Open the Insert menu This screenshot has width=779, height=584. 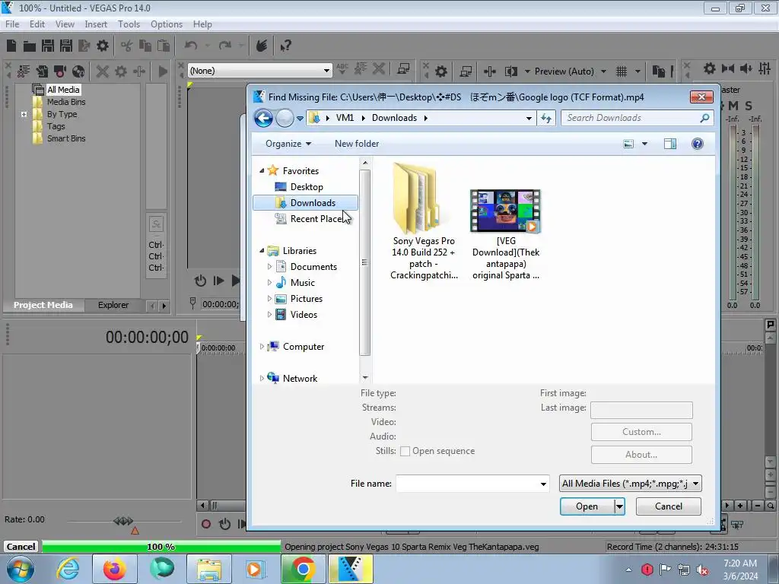(96, 24)
